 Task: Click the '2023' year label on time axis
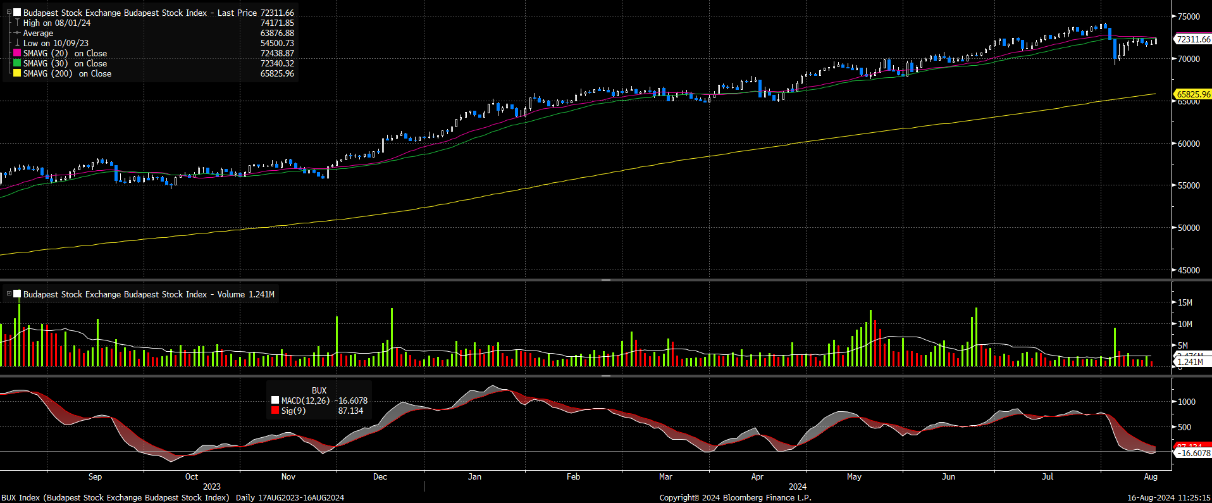click(x=211, y=487)
